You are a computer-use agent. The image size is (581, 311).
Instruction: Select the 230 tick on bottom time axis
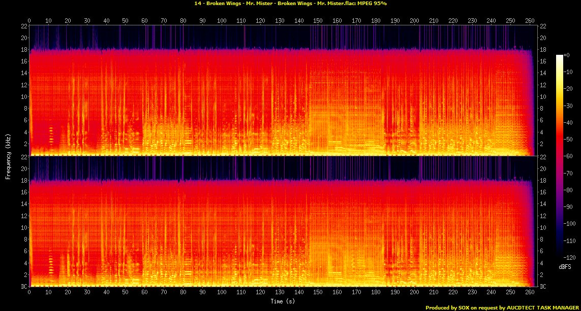coord(472,292)
